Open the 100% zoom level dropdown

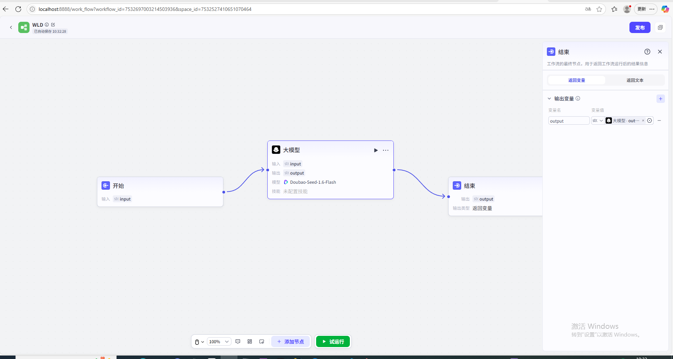point(218,341)
